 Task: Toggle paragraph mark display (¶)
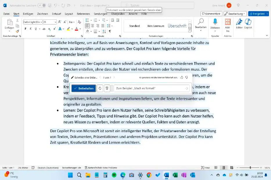(x=110, y=31)
